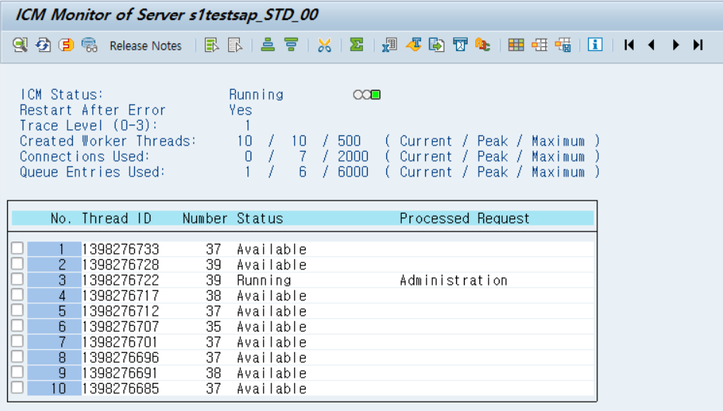
Task: Click the sort ascending icon
Action: [268, 45]
